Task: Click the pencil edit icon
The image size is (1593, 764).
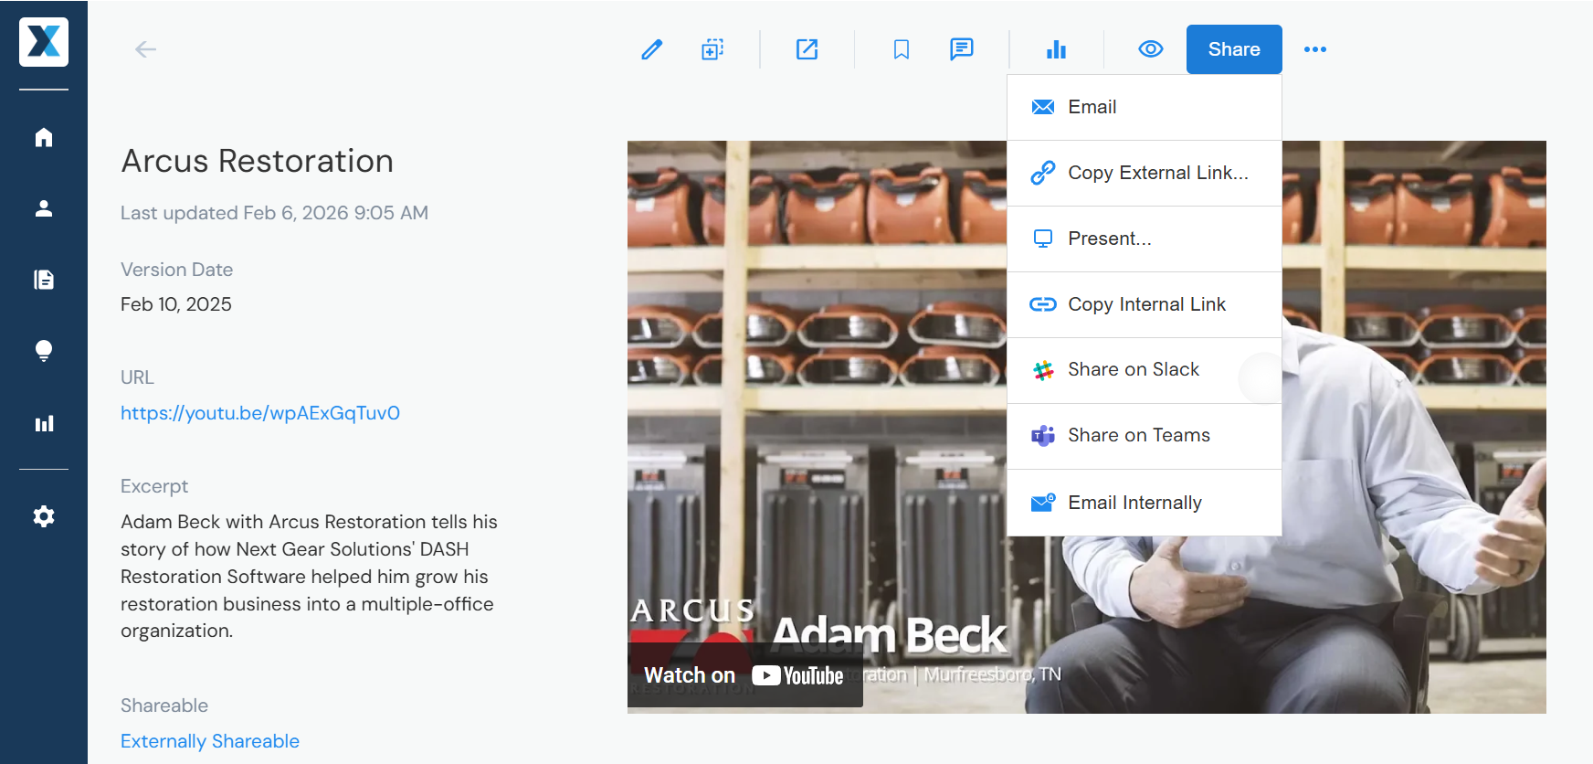Action: [652, 49]
